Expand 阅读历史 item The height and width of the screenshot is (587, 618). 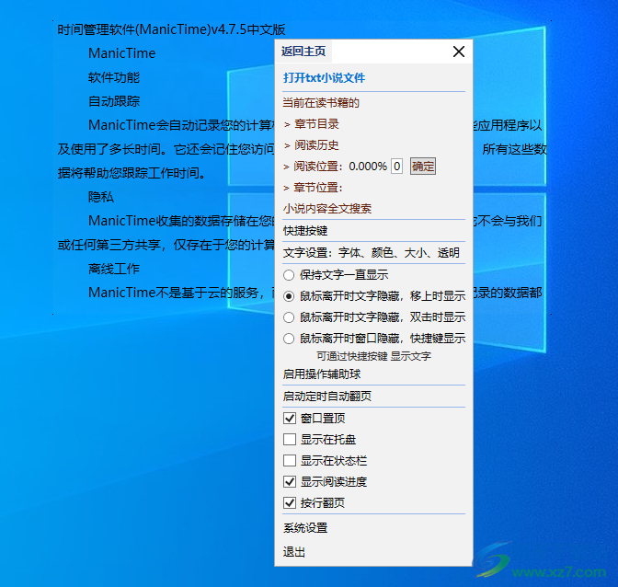316,145
